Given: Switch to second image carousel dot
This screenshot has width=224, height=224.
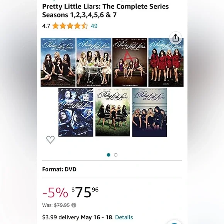Looking at the screenshot, I should 116,155.
